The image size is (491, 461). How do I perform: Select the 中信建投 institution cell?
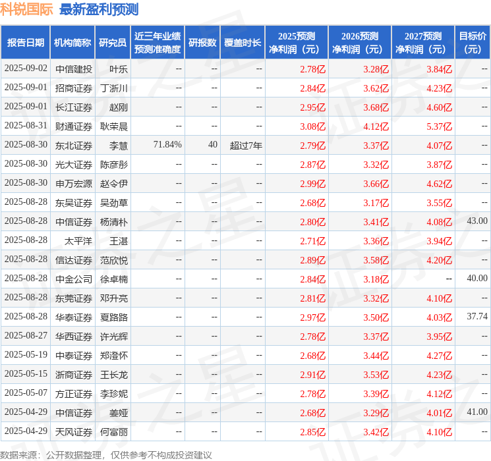pyautogui.click(x=74, y=69)
